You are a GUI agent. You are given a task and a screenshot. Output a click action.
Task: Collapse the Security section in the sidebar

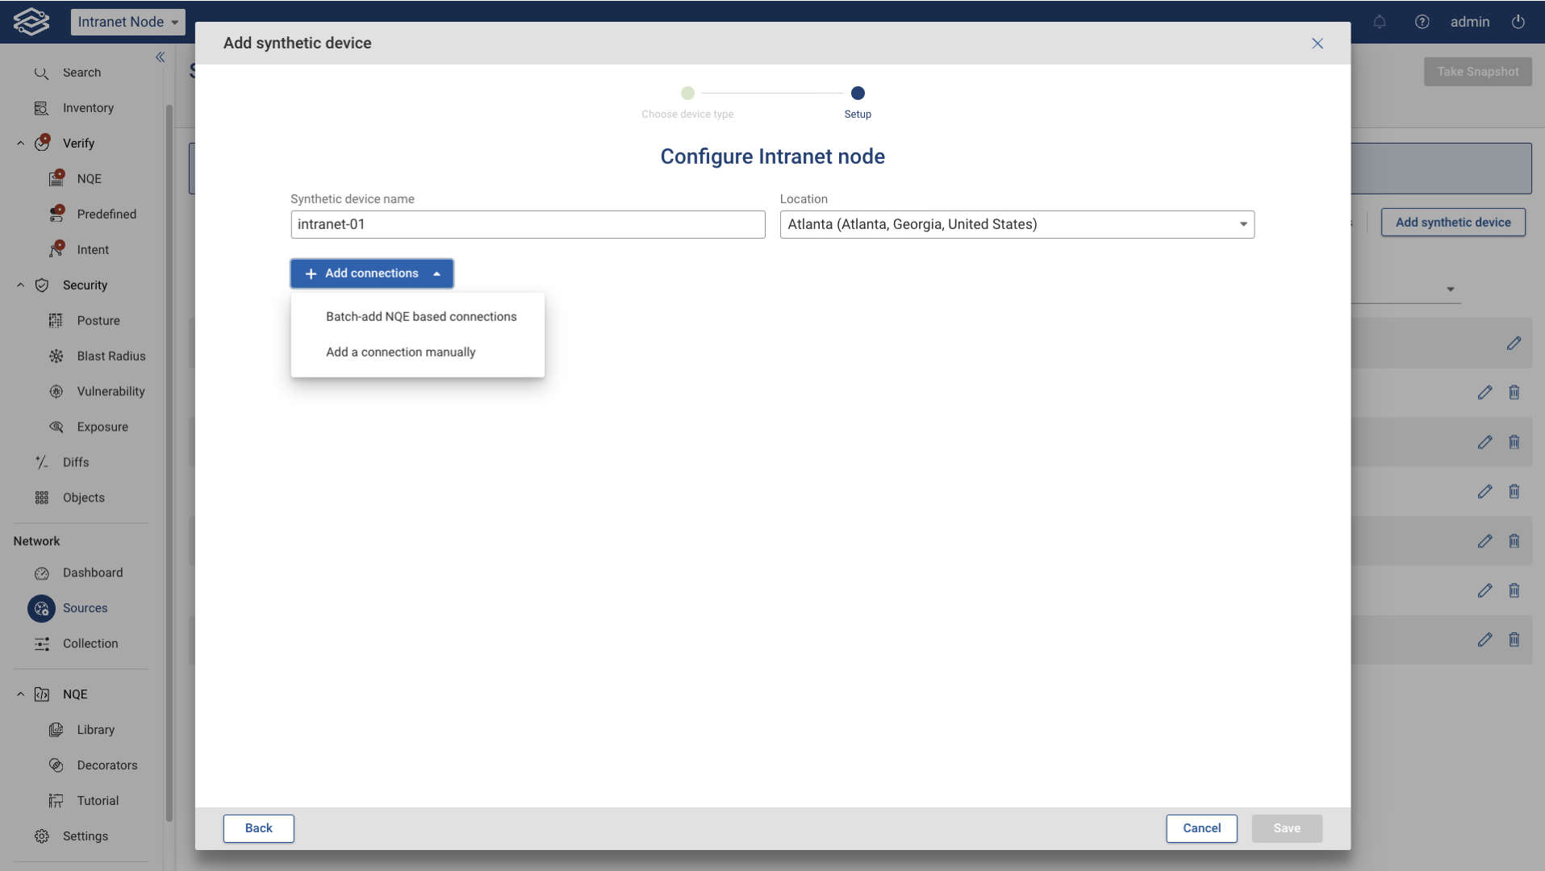(x=19, y=285)
